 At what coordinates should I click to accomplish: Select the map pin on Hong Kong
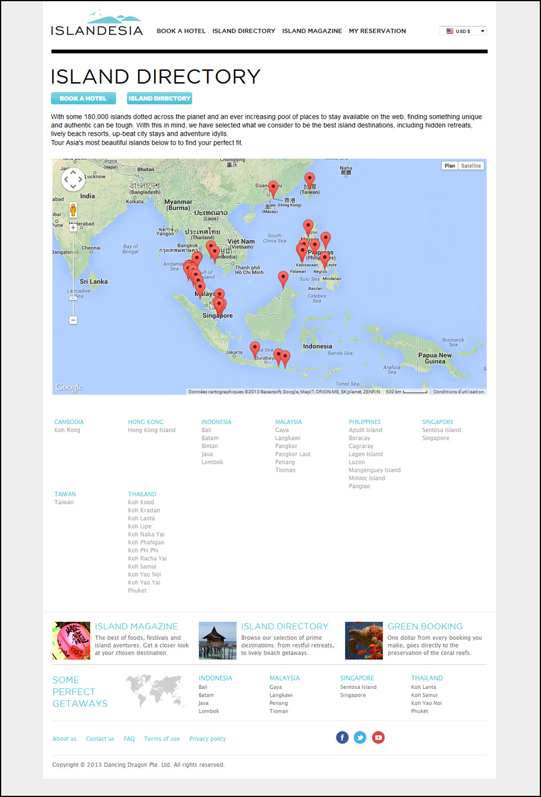pos(273,189)
